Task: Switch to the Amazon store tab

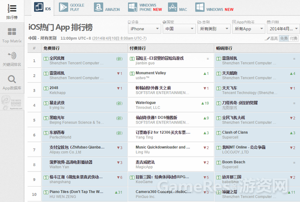Action: pyautogui.click(x=107, y=7)
